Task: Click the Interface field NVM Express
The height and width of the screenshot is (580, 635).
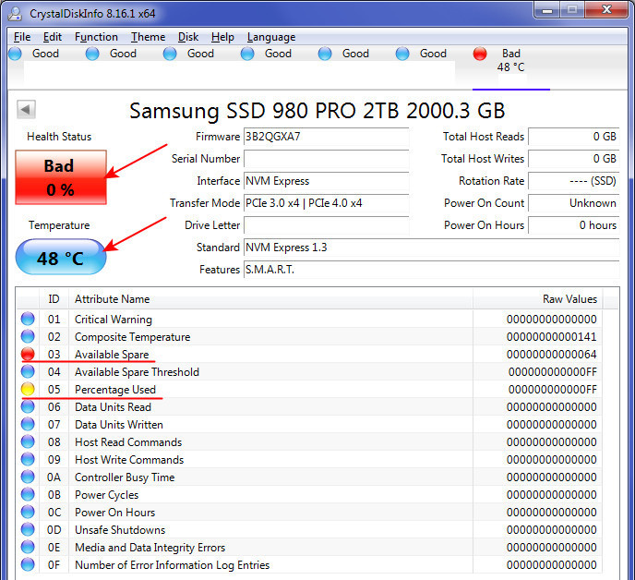Action: point(327,181)
